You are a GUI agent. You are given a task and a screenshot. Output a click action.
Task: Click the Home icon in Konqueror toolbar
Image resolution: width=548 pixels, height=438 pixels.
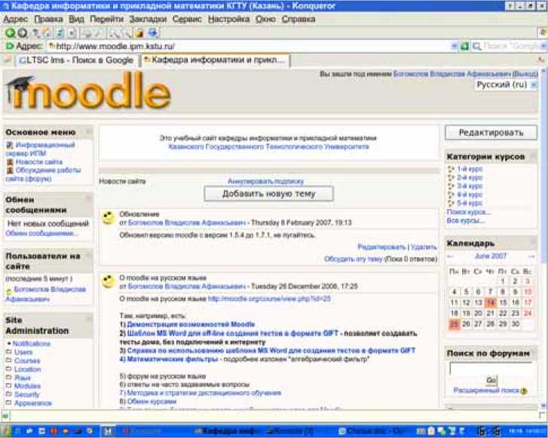(47, 33)
